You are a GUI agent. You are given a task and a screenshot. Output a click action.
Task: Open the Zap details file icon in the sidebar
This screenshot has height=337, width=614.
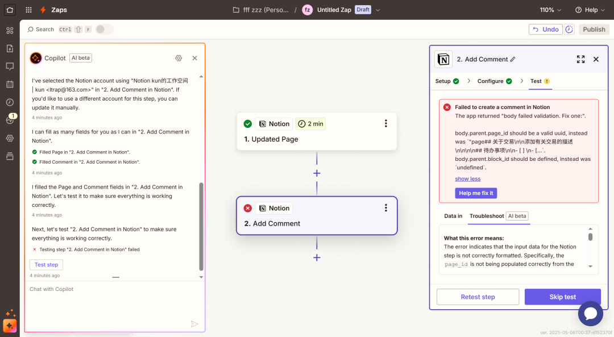[x=10, y=48]
